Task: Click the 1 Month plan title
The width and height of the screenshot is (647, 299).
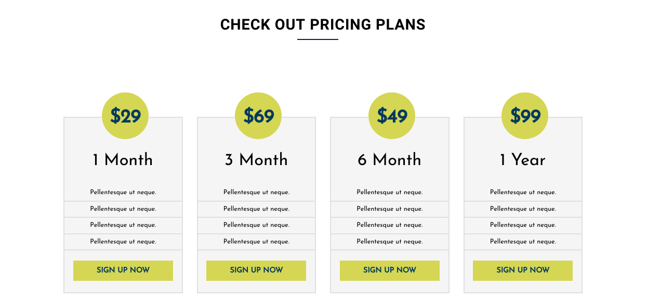Action: (x=123, y=160)
